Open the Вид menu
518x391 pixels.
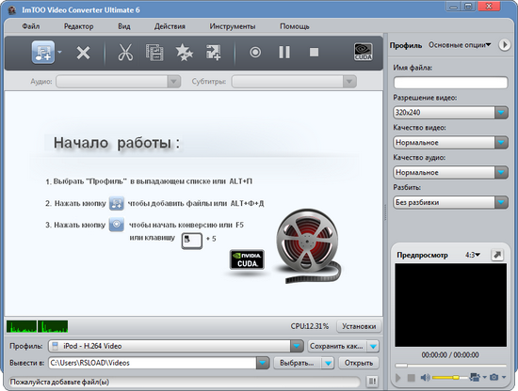(x=124, y=26)
